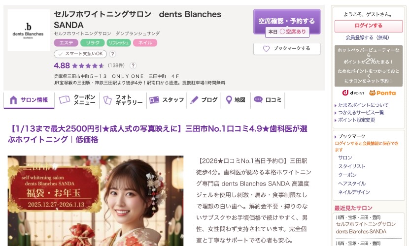Click the coupon ticket icon
409x246 pixels.
(x=65, y=100)
